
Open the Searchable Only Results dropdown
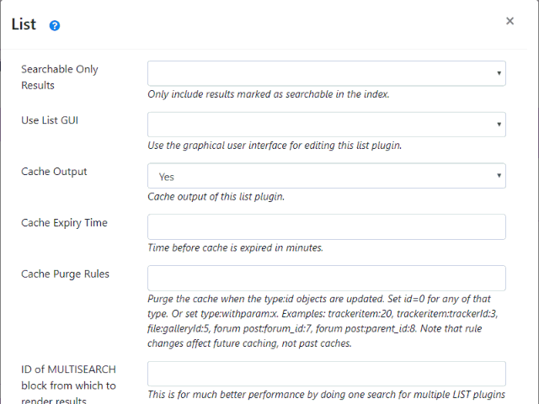pyautogui.click(x=326, y=73)
